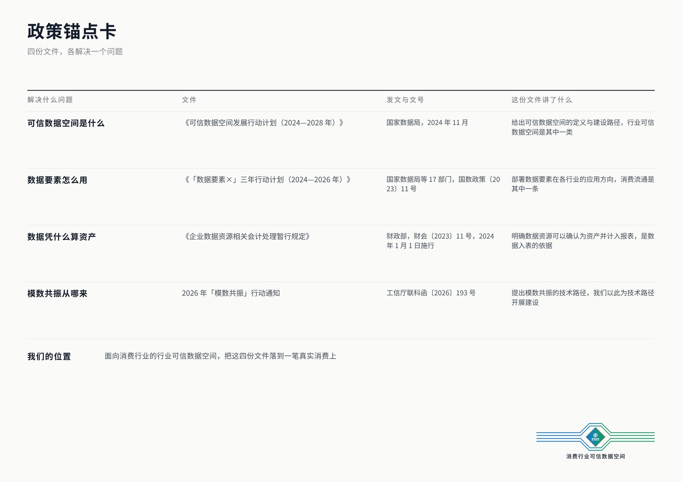
Task: Select the row heading 可信数据空间是什么
Action: pos(66,123)
